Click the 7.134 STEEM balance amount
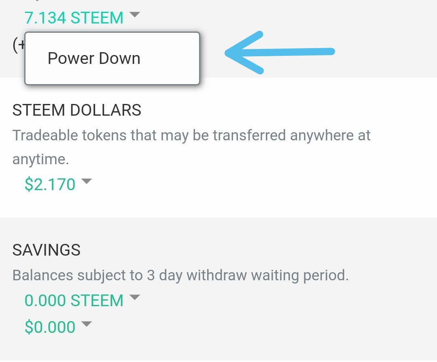The height and width of the screenshot is (362, 437). pos(74,18)
